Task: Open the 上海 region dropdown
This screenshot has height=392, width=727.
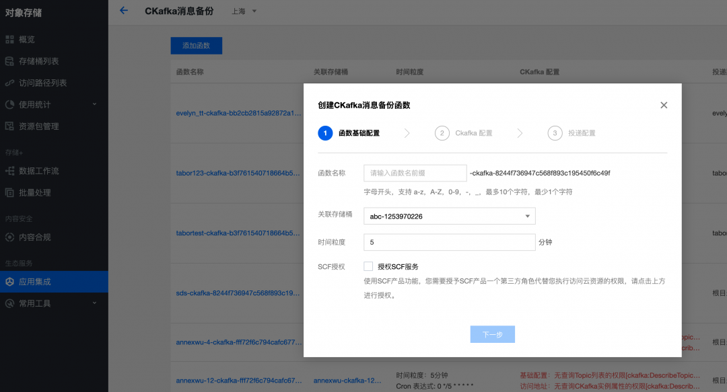Action: pos(244,11)
